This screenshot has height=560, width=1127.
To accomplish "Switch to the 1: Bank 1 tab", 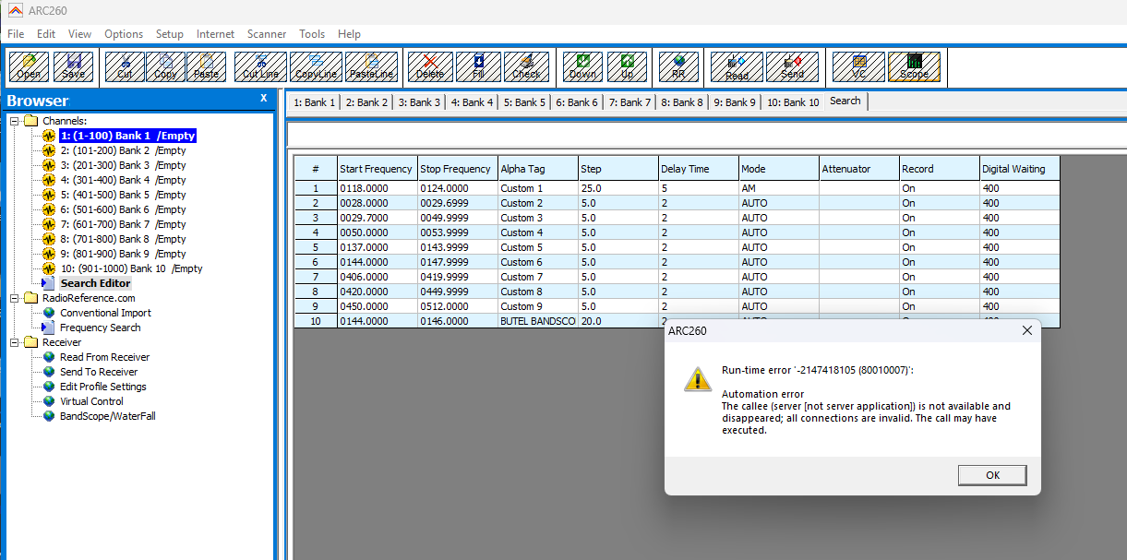I will click(x=314, y=102).
